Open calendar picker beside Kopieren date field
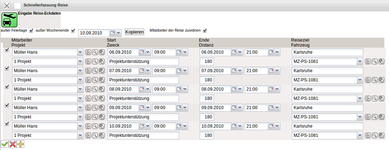This screenshot has height=150, width=389. 113,33
